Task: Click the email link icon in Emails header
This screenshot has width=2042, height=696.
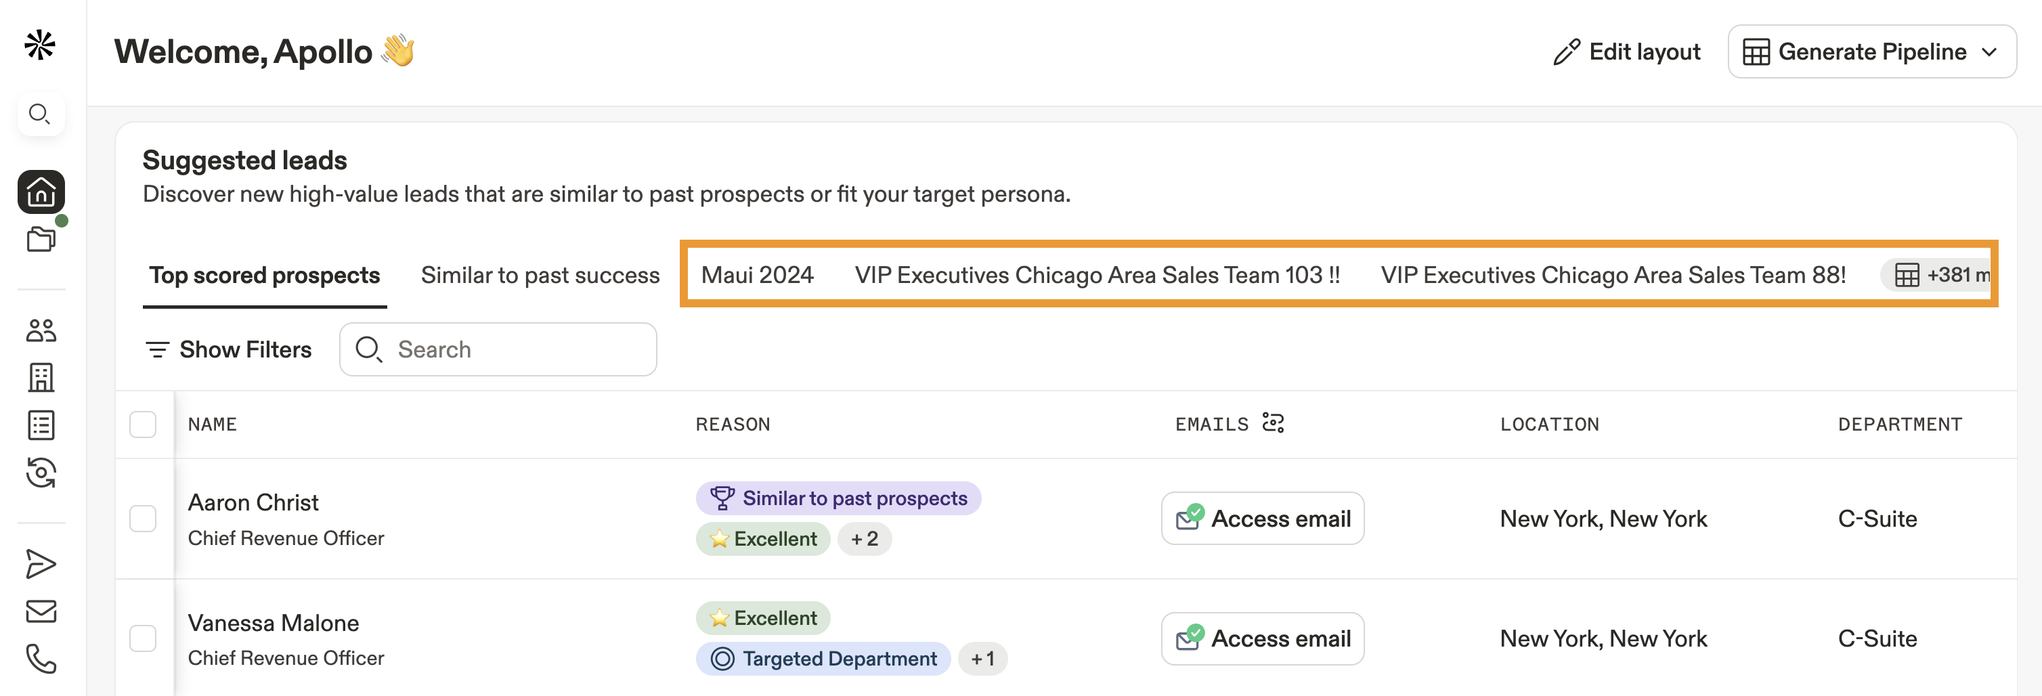Action: pos(1273,422)
